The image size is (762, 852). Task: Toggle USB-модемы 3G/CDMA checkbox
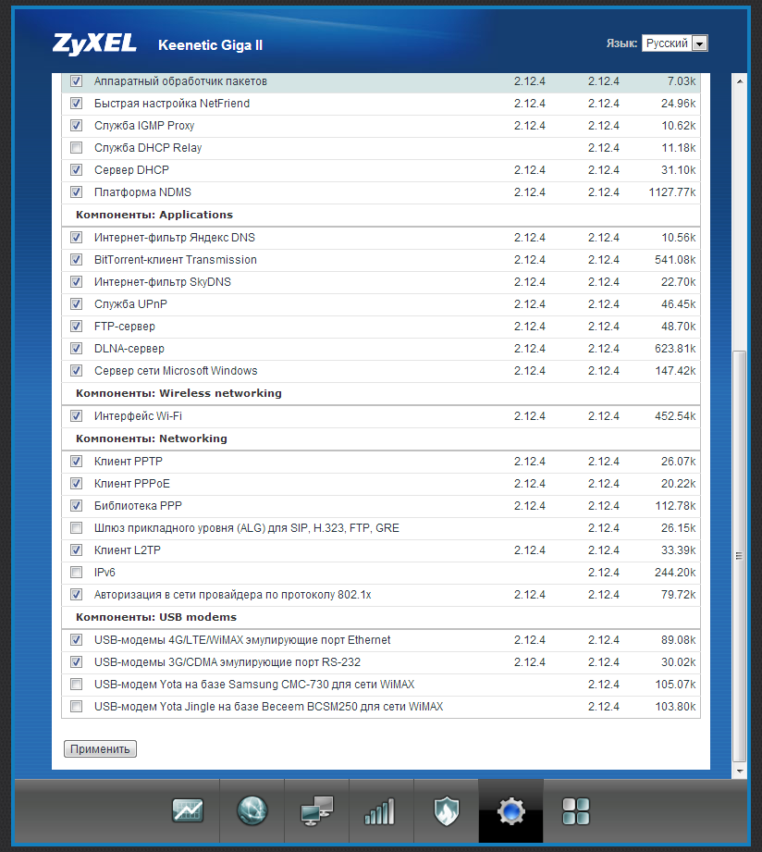77,662
